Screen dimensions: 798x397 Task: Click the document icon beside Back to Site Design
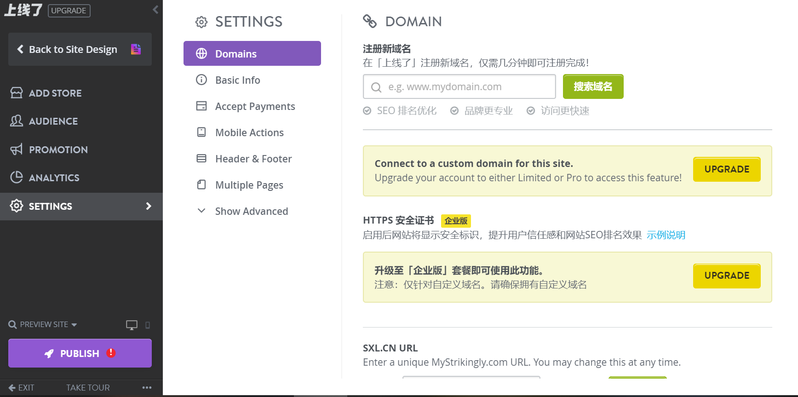(x=136, y=49)
